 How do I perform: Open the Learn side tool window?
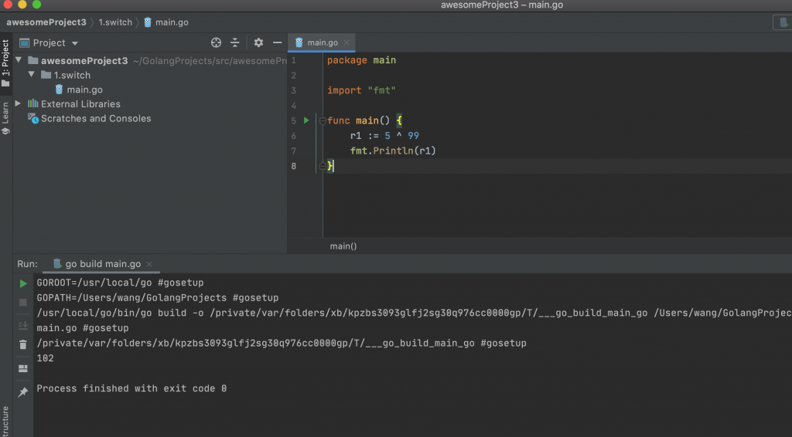pos(5,118)
